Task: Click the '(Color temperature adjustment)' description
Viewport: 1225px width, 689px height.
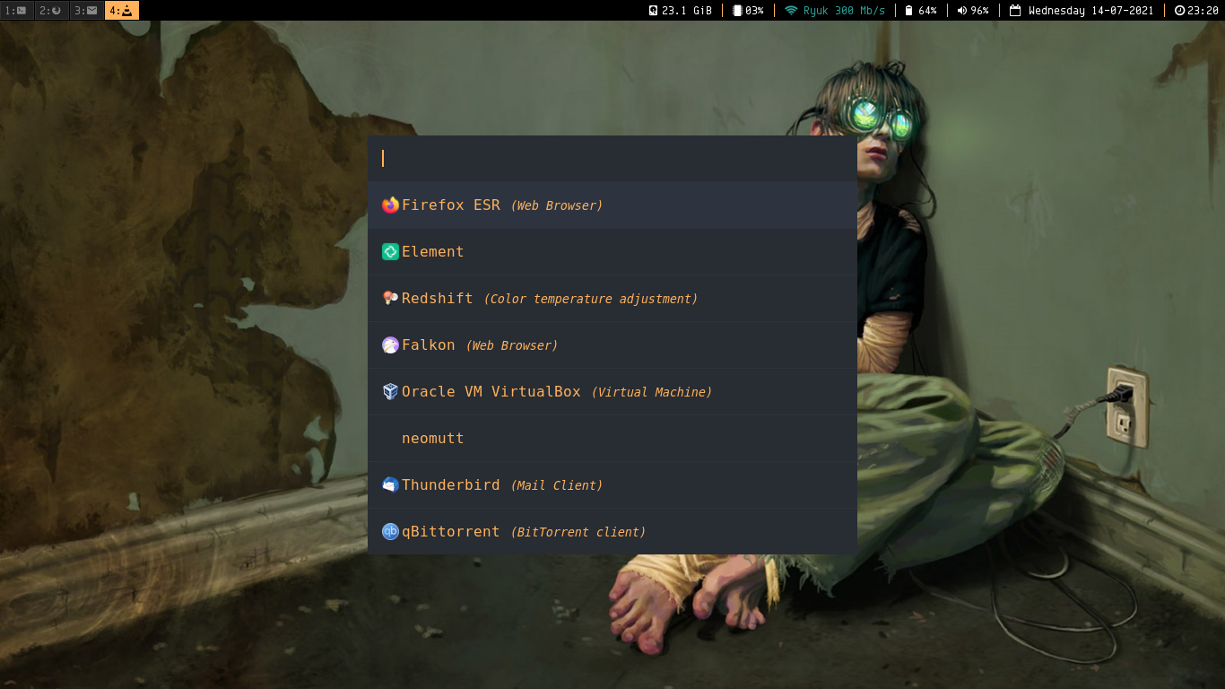Action: (591, 299)
